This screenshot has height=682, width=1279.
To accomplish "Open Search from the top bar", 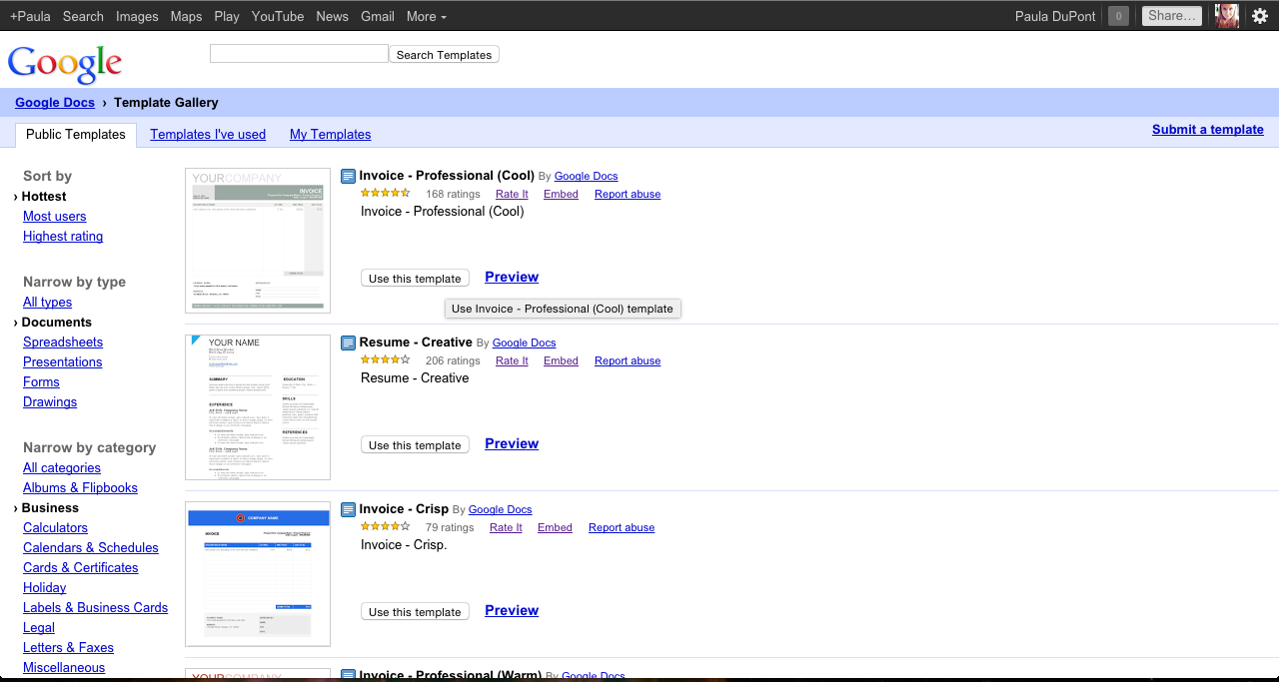I will click(x=83, y=16).
